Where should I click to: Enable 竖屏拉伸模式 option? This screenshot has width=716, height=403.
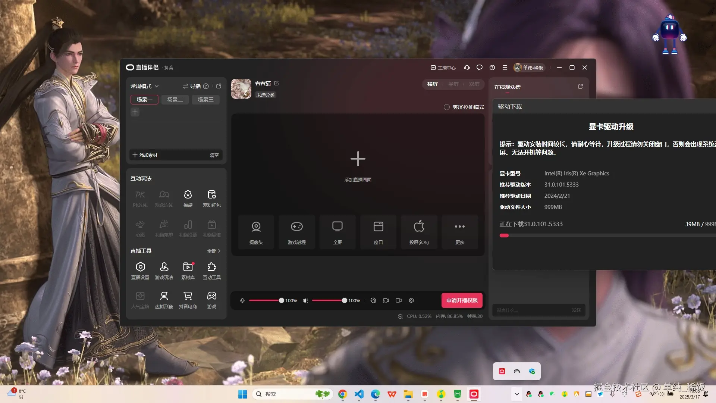click(446, 107)
